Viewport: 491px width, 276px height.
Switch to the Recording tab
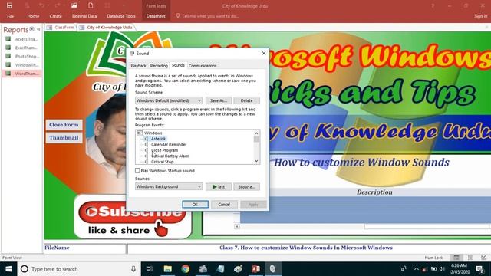click(159, 66)
